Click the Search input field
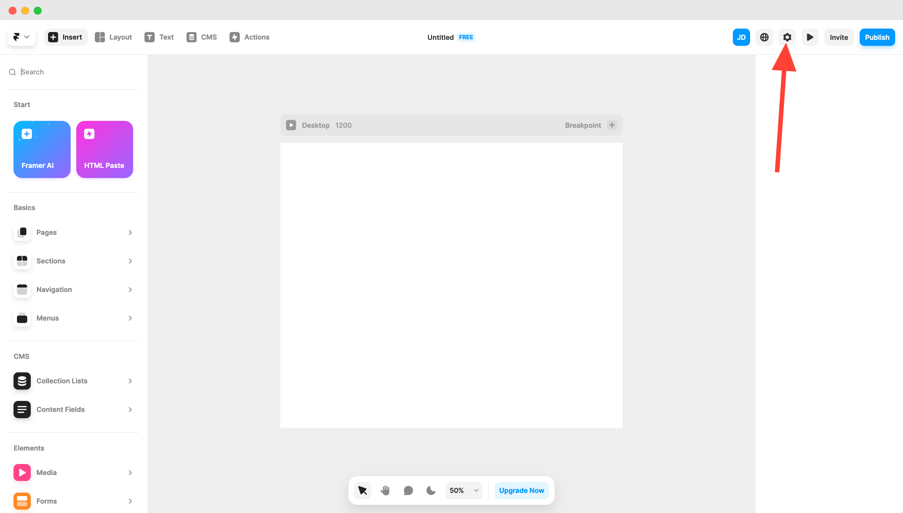 [78, 72]
